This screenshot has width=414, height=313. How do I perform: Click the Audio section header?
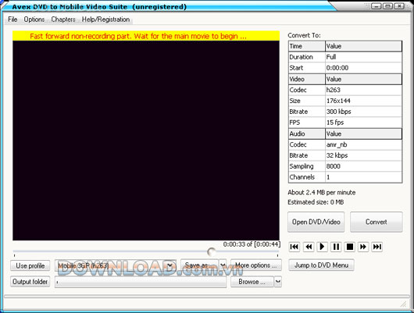pos(307,133)
